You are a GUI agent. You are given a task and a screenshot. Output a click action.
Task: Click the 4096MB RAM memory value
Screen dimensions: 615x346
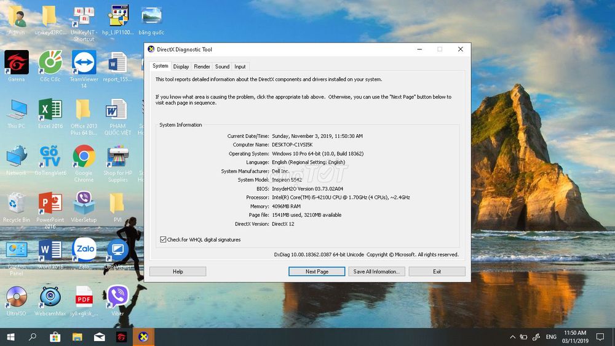(287, 206)
